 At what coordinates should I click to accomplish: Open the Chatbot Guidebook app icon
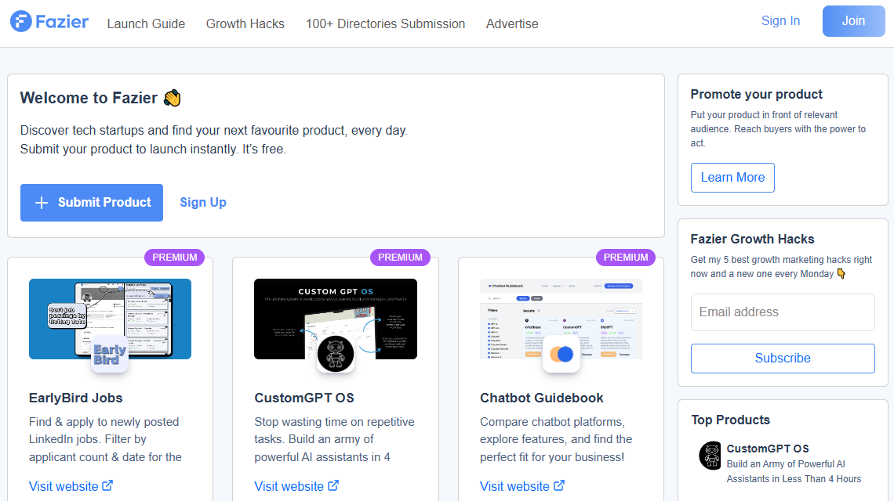(x=561, y=354)
